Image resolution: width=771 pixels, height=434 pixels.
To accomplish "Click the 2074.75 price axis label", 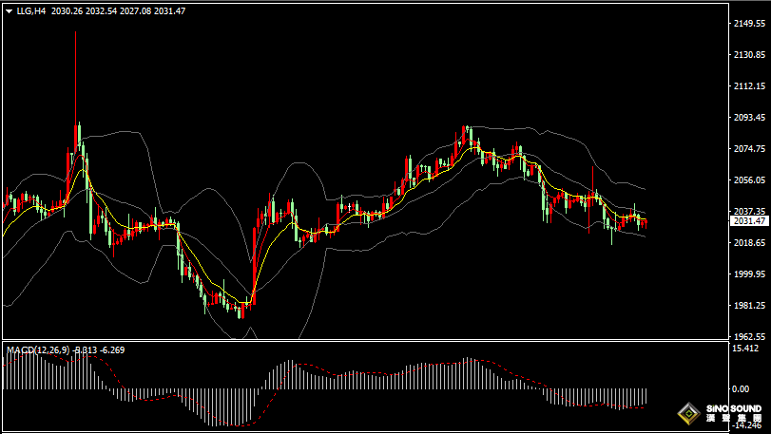I will [748, 149].
